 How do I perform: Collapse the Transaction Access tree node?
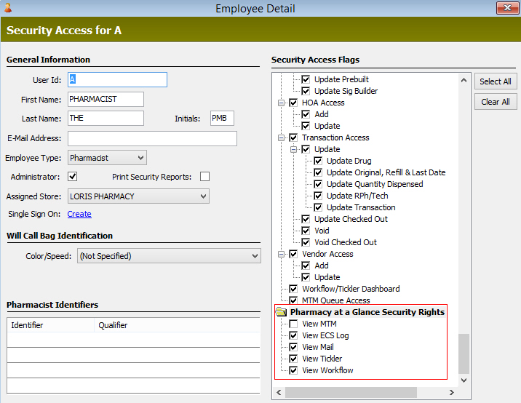pos(281,137)
